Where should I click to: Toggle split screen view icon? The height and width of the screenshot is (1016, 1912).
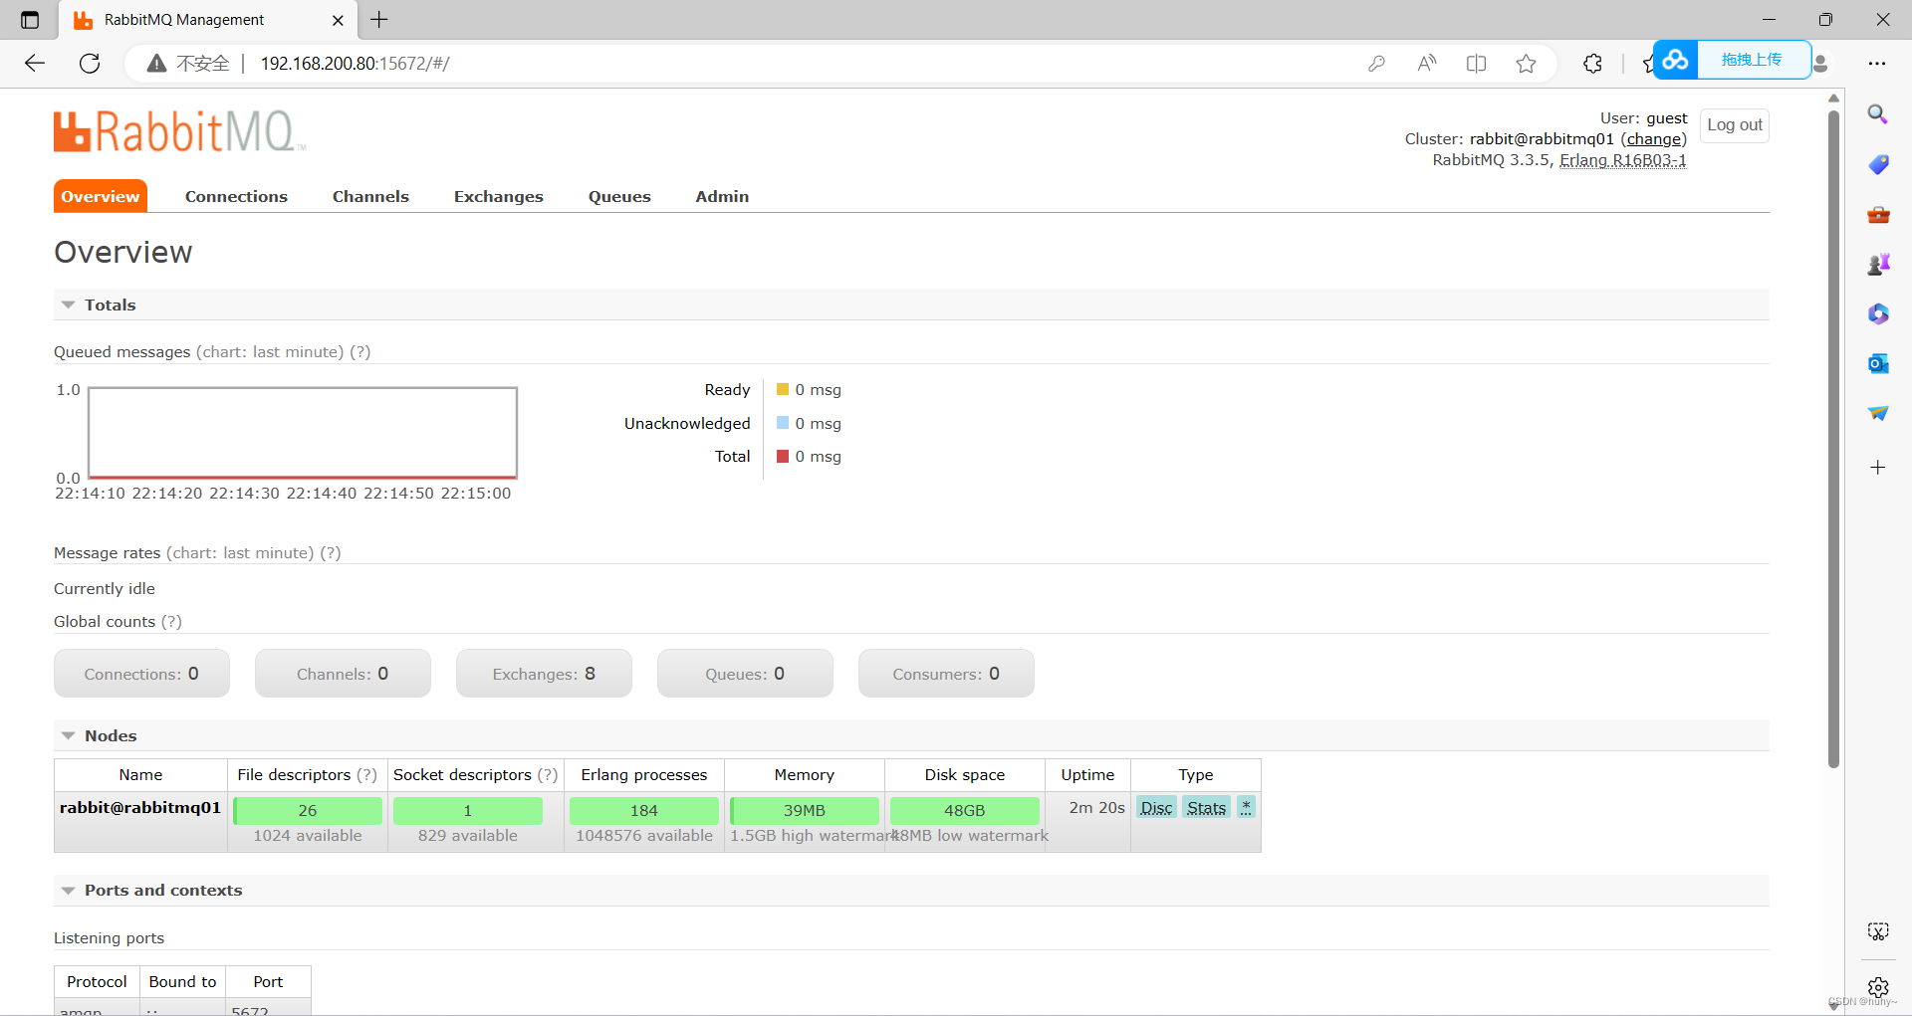click(1476, 64)
